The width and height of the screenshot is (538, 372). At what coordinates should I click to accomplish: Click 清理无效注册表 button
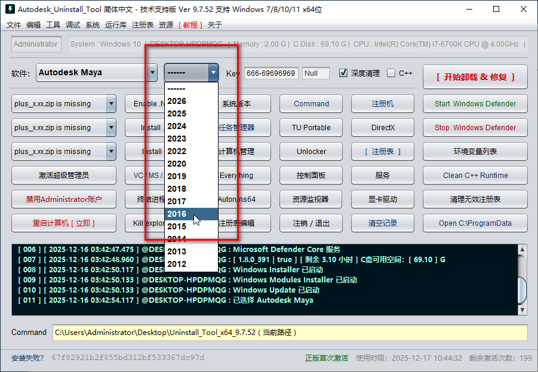pyautogui.click(x=475, y=199)
